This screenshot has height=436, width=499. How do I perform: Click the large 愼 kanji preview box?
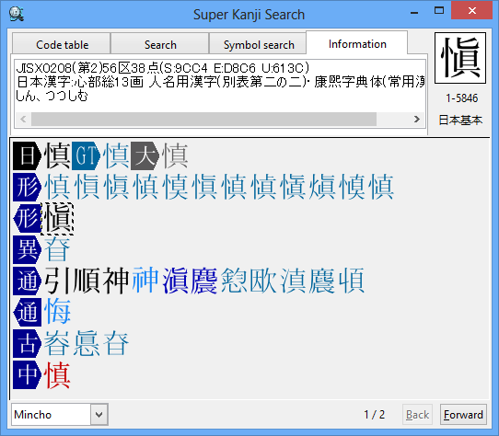460,58
